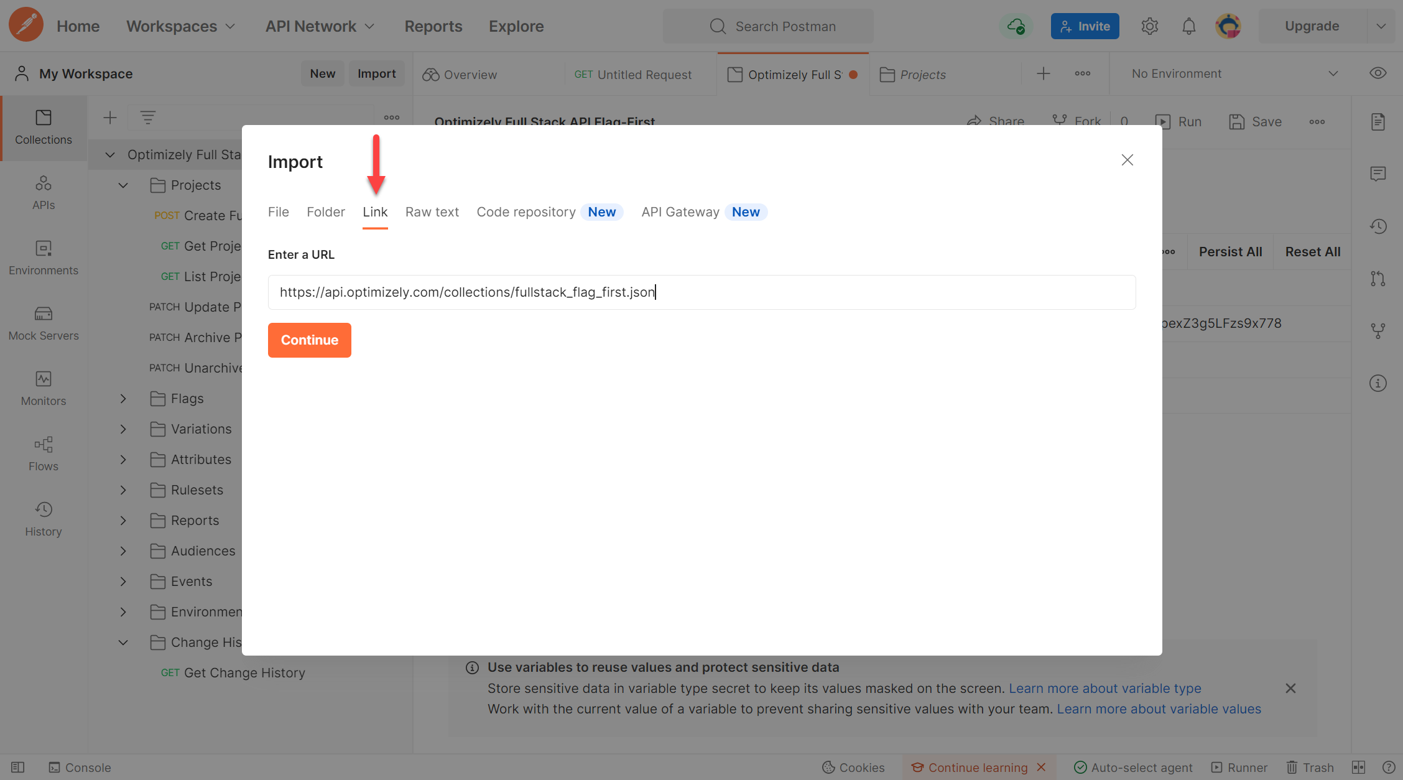Expand the Audiences folder
Screen dimensions: 1403x780
point(123,550)
